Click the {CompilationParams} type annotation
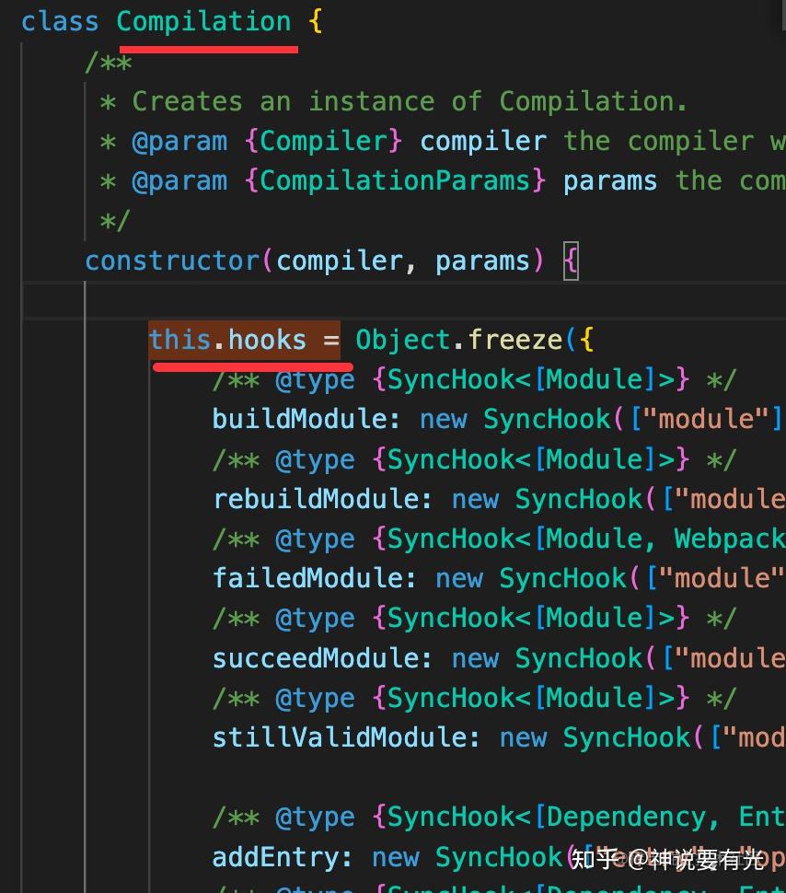The height and width of the screenshot is (893, 786). click(395, 181)
